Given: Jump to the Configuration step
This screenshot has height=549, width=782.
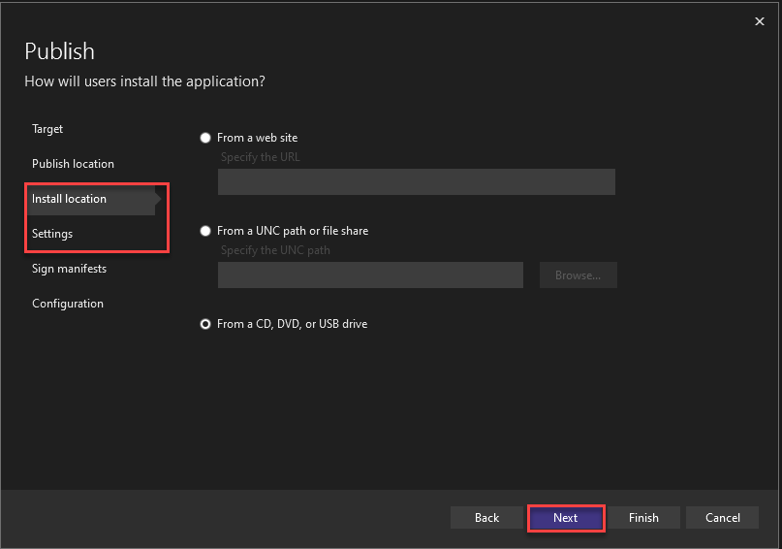Looking at the screenshot, I should (x=68, y=304).
